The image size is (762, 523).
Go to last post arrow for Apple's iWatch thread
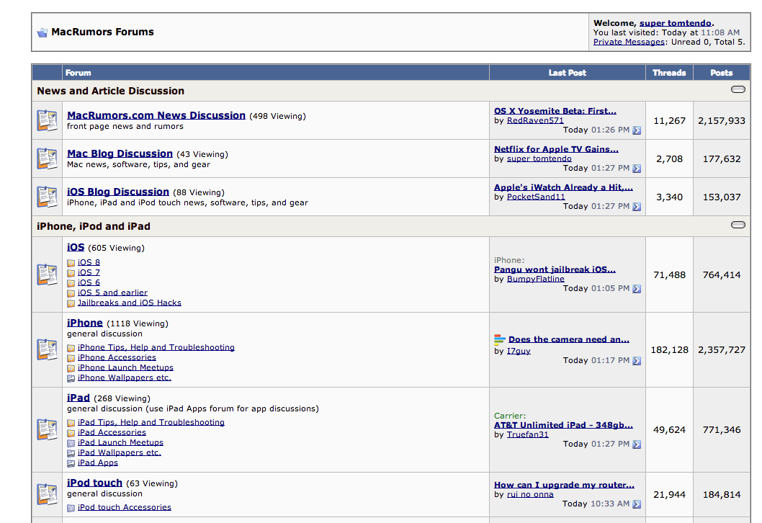click(637, 207)
